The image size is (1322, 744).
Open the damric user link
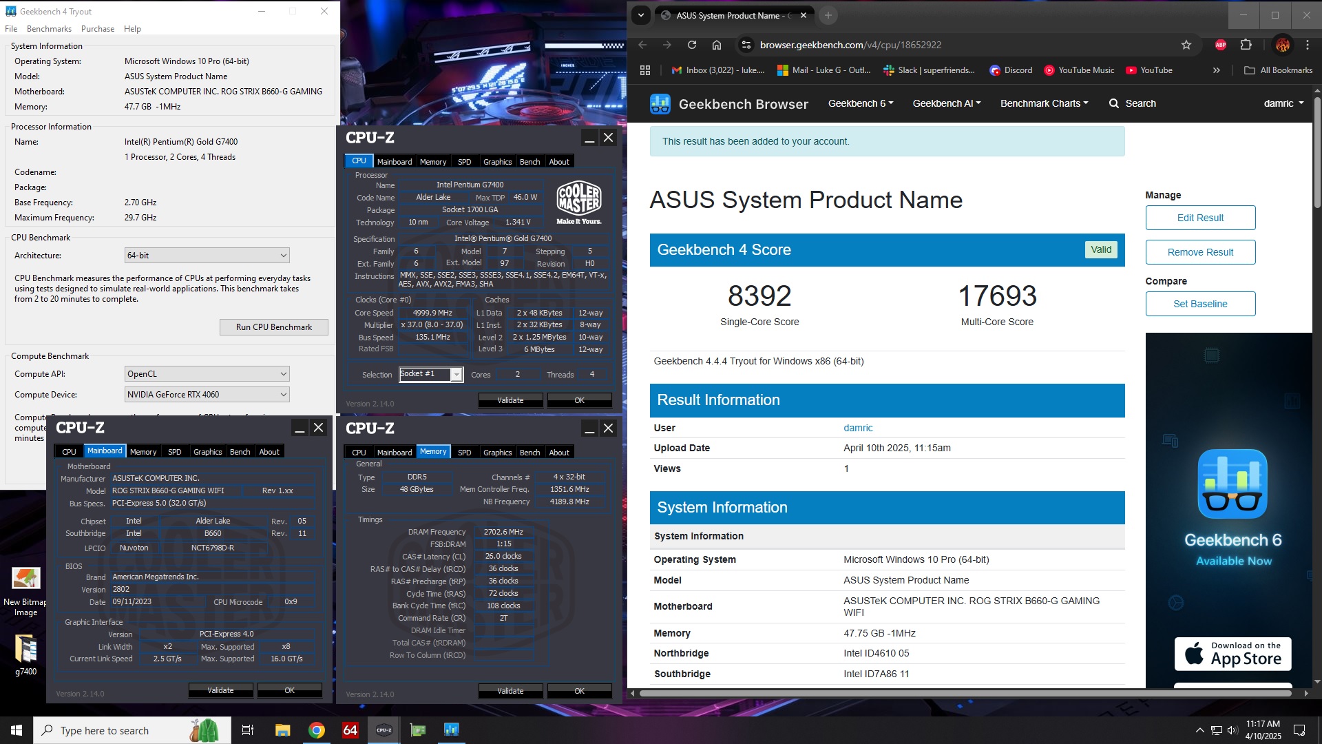pos(858,428)
